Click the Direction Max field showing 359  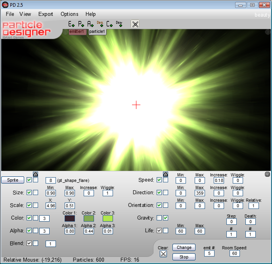[200, 193]
